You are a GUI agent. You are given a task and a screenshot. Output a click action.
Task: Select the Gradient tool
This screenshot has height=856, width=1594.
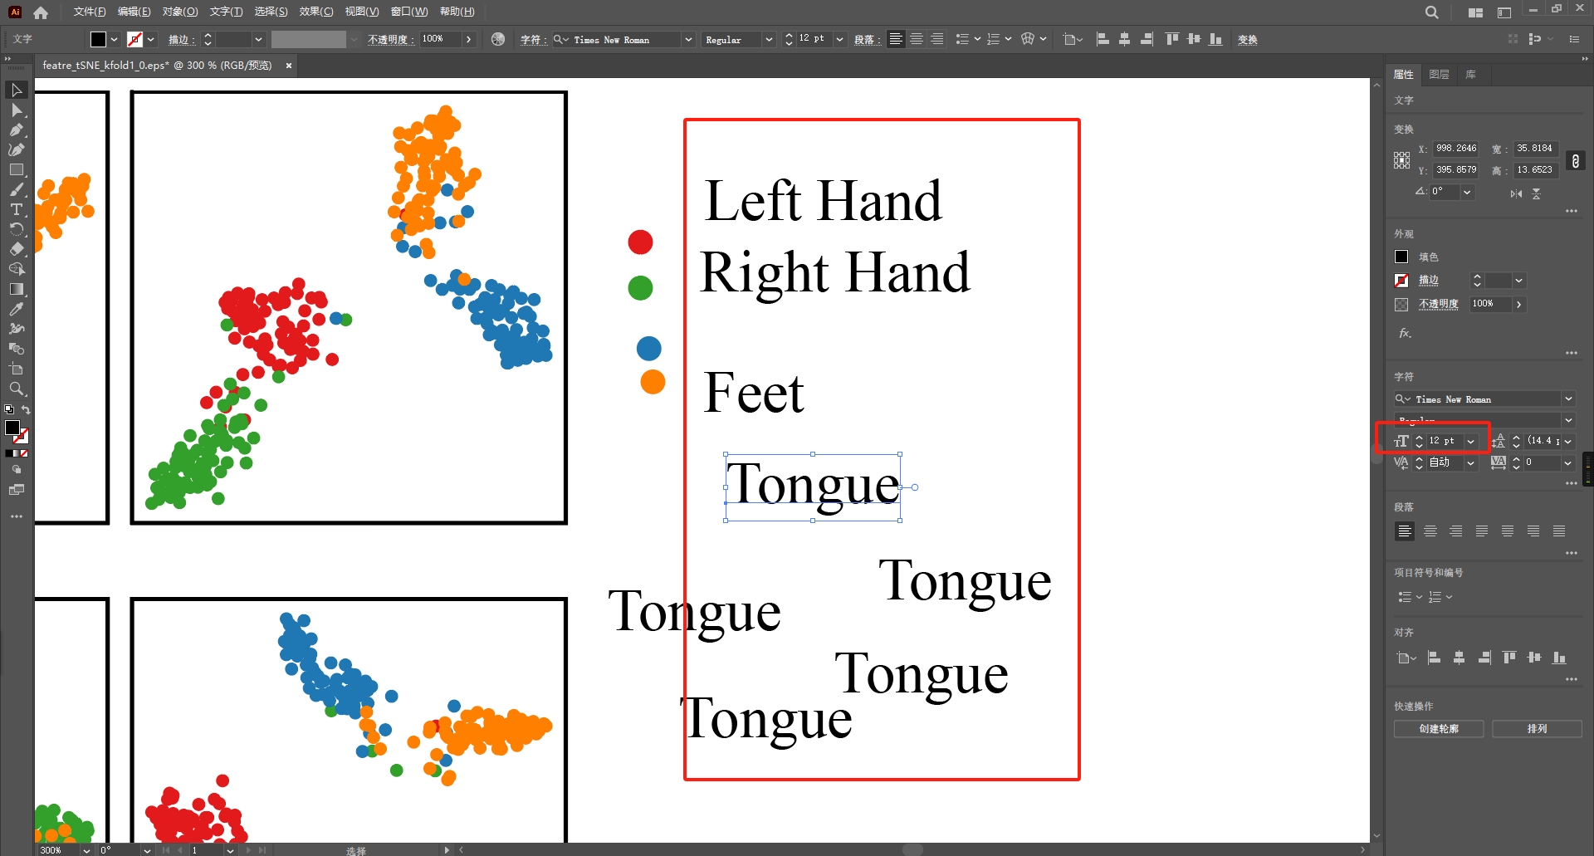pos(17,289)
